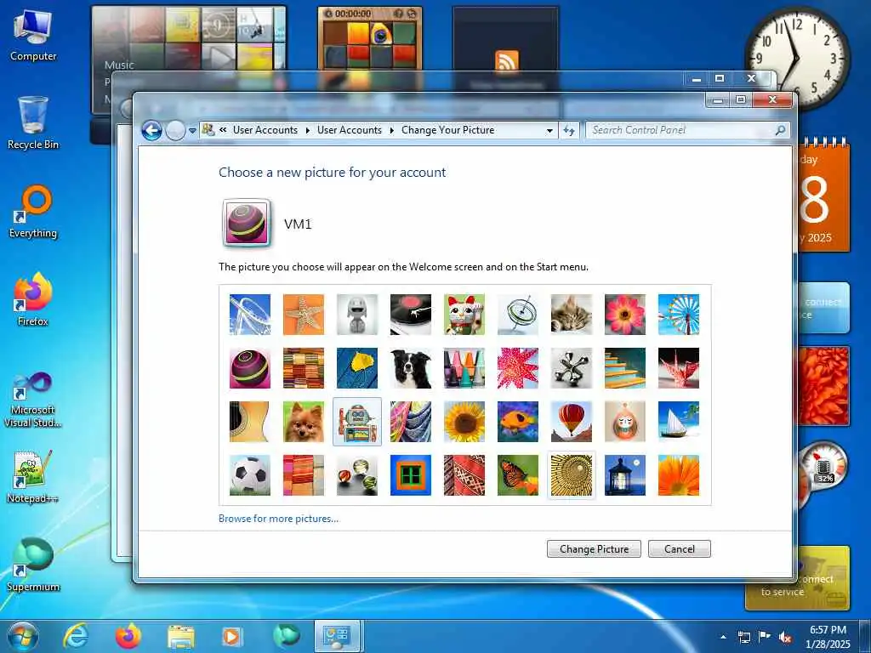Viewport: 871px width, 653px height.
Task: Pick the monarch butterfly picture
Action: (x=518, y=475)
